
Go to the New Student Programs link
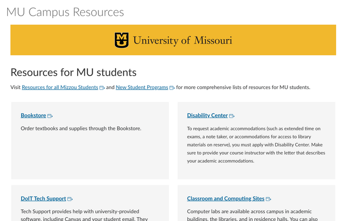point(142,87)
